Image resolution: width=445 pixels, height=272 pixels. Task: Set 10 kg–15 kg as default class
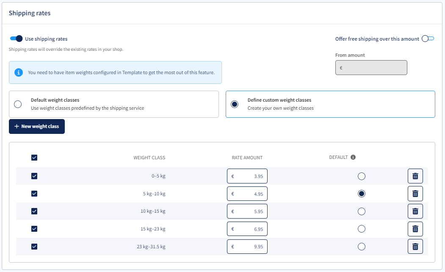(362, 211)
